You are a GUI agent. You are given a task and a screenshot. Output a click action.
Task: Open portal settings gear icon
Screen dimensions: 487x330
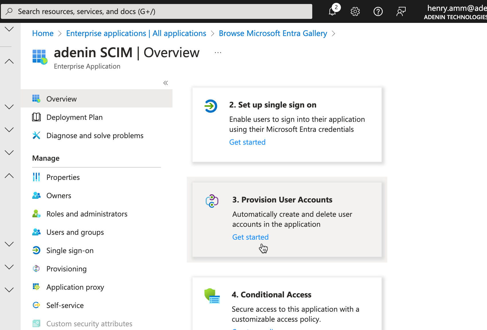pyautogui.click(x=355, y=11)
